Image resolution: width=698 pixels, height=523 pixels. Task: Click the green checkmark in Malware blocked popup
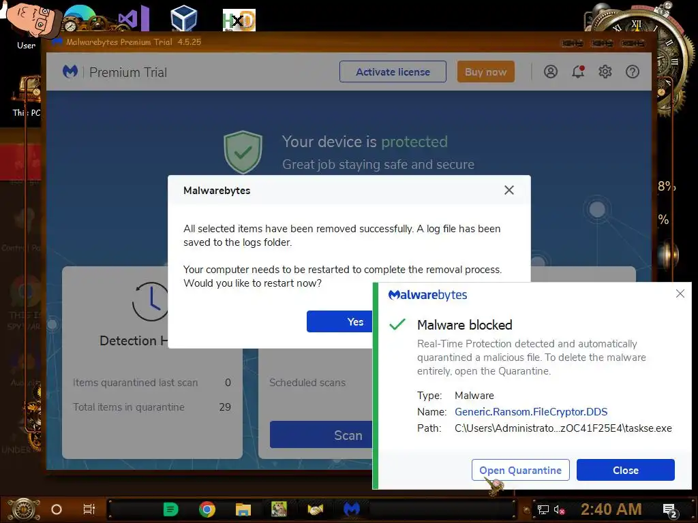(397, 324)
